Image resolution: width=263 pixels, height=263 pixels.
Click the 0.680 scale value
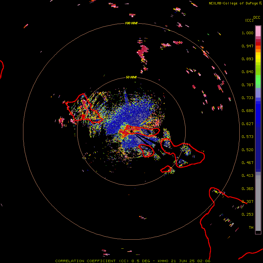coord(248,111)
